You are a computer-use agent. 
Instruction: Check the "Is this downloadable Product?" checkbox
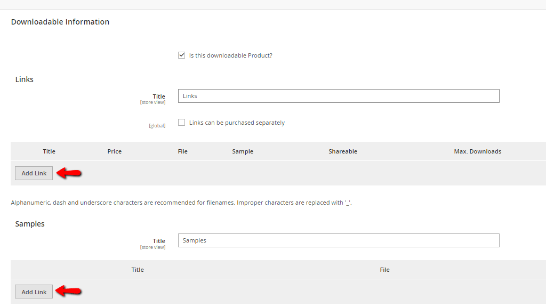182,55
